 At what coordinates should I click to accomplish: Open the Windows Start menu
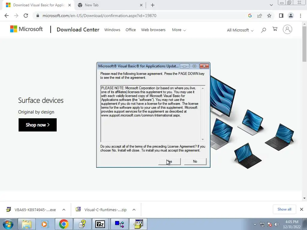point(8,224)
